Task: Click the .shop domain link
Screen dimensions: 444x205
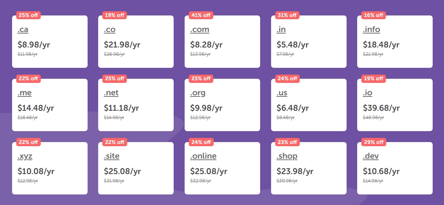Action: [287, 156]
